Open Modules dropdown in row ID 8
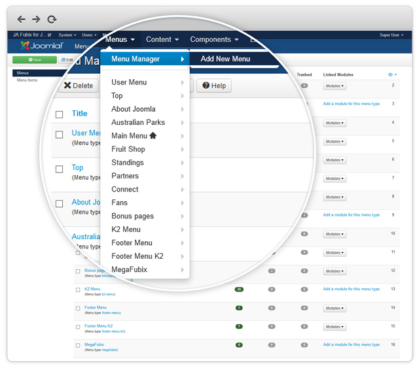Viewport: 419px width, 383px height. [335, 197]
